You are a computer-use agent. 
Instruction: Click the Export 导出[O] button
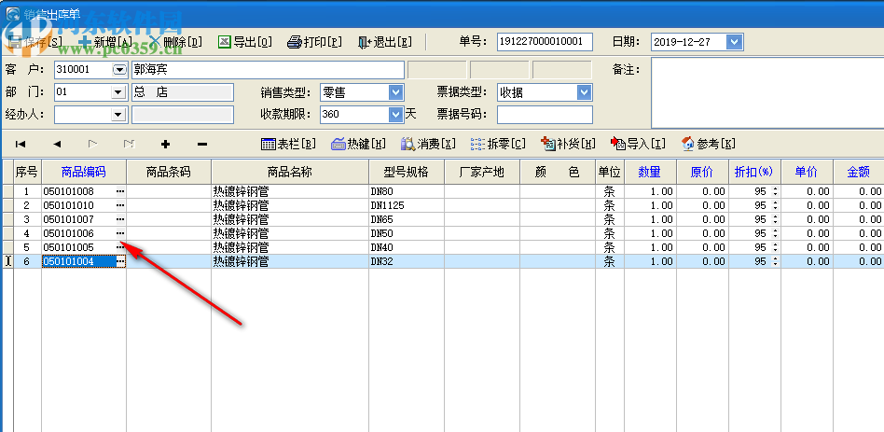[x=245, y=42]
